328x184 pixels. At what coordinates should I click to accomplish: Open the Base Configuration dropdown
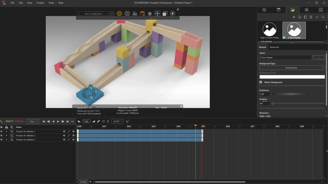tap(94, 14)
